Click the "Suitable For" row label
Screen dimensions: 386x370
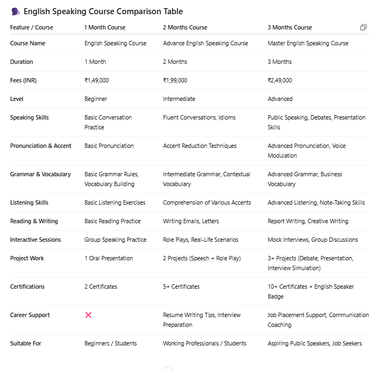click(x=26, y=343)
